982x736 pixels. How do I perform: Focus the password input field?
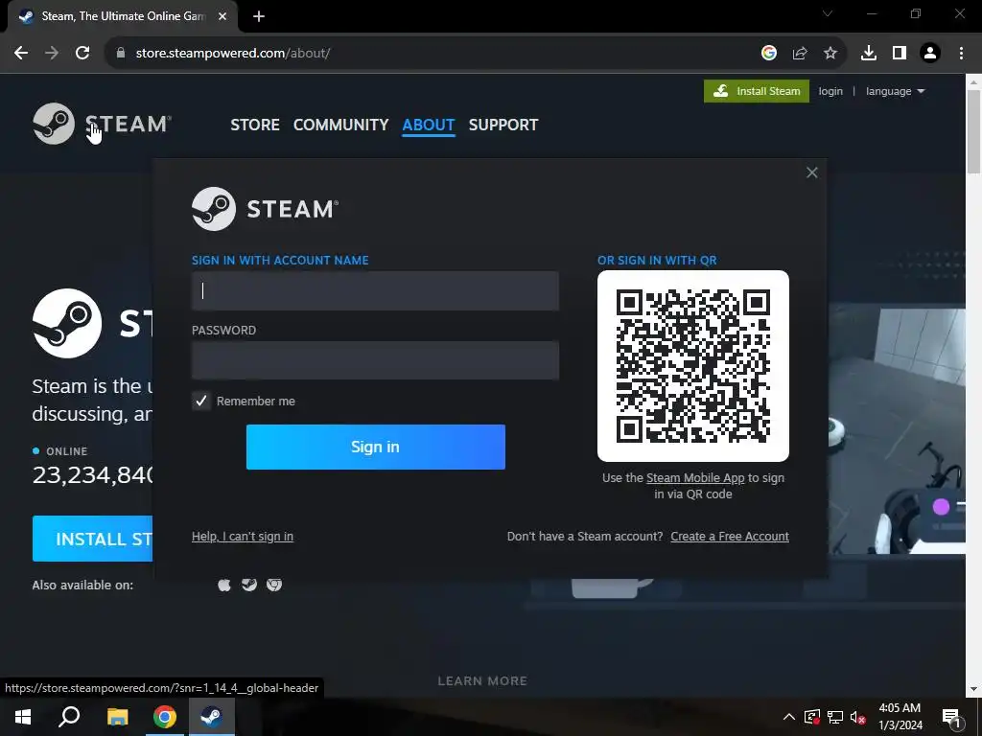(x=375, y=360)
